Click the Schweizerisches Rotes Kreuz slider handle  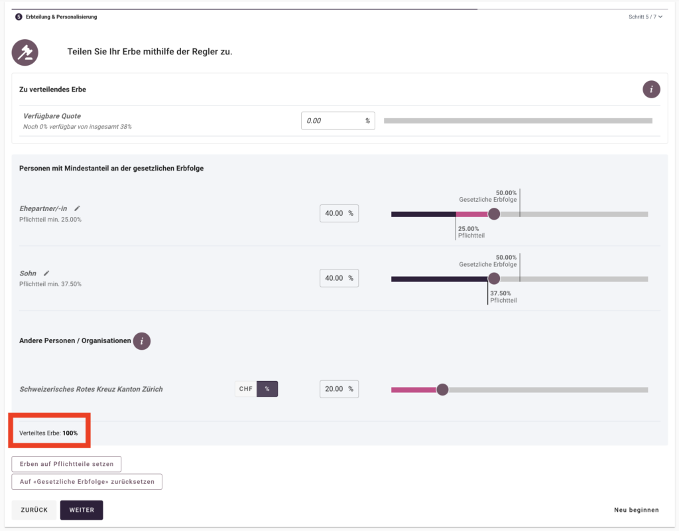point(443,390)
